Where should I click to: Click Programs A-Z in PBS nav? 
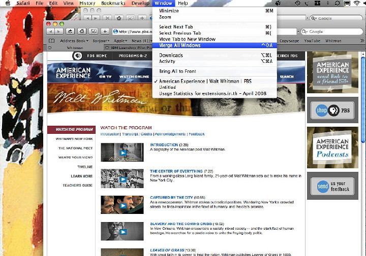133,56
